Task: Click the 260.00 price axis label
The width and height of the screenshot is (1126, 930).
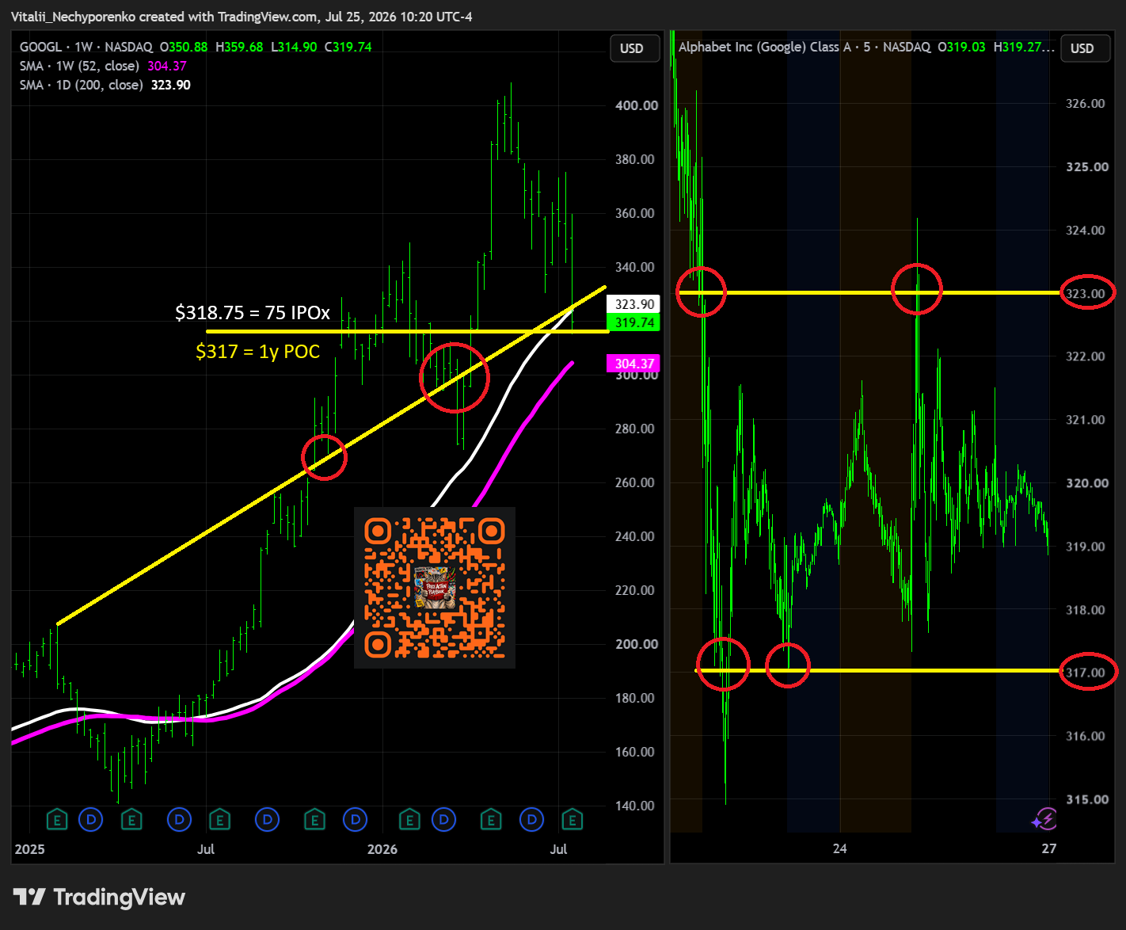Action: (x=635, y=482)
